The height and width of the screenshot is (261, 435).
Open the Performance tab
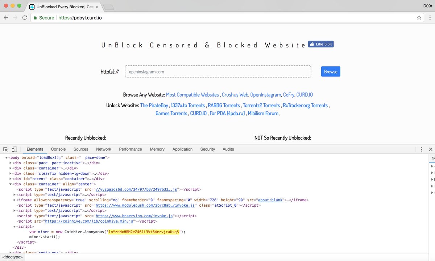pyautogui.click(x=130, y=149)
